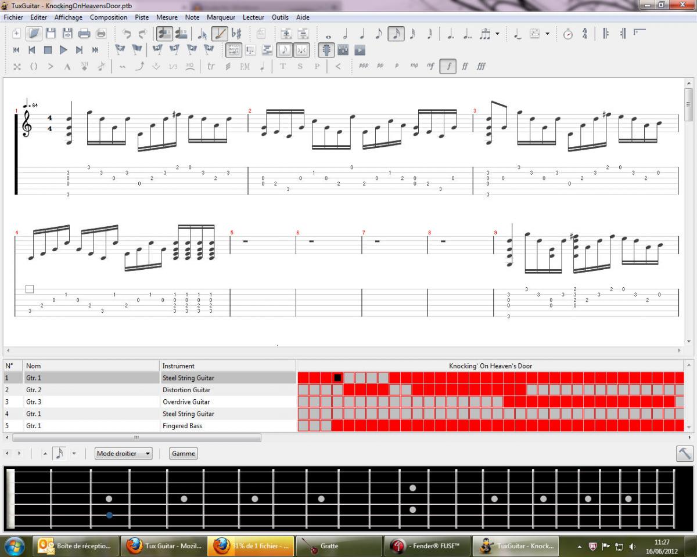
Task: Select half note duration
Action: (345, 34)
